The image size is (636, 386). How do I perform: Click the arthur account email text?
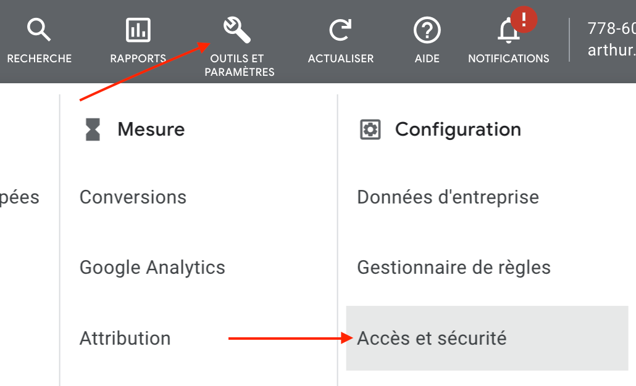tap(611, 50)
